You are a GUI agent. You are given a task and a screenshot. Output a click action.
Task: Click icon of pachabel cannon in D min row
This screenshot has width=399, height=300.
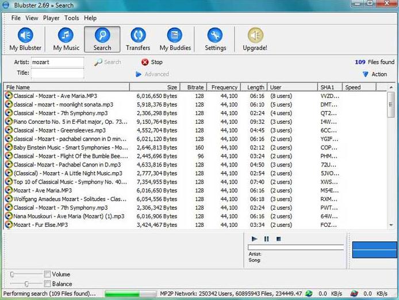[9, 139]
